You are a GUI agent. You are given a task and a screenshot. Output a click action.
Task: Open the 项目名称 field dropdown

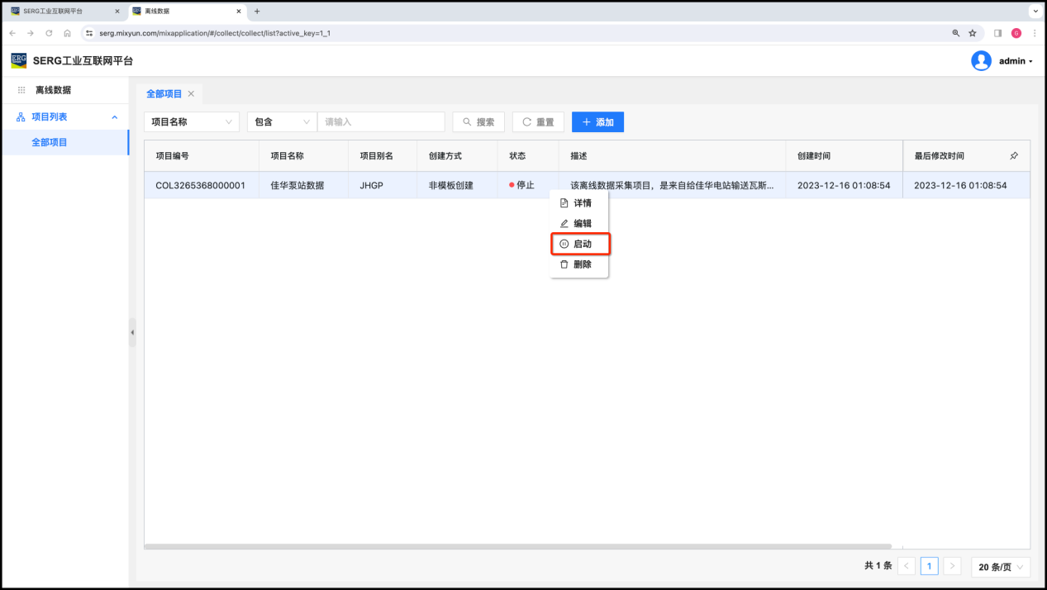[x=192, y=122]
